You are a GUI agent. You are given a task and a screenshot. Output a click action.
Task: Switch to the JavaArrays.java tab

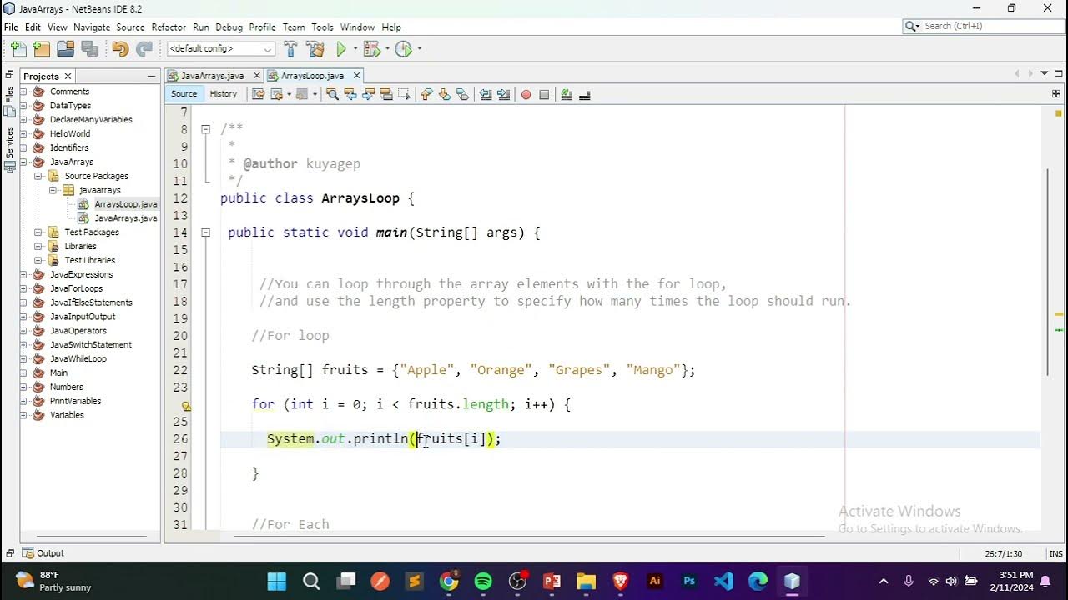click(212, 76)
